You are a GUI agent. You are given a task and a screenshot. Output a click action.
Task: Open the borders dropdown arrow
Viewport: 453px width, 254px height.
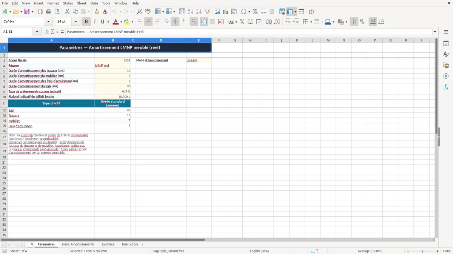pyautogui.click(x=311, y=22)
